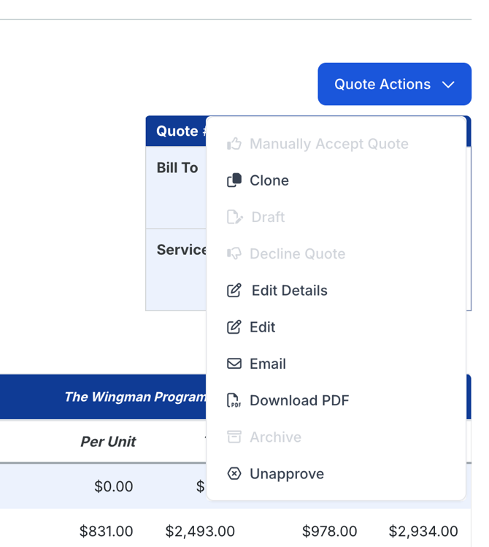Click the Draft document icon
This screenshot has width=489, height=547.
235,217
